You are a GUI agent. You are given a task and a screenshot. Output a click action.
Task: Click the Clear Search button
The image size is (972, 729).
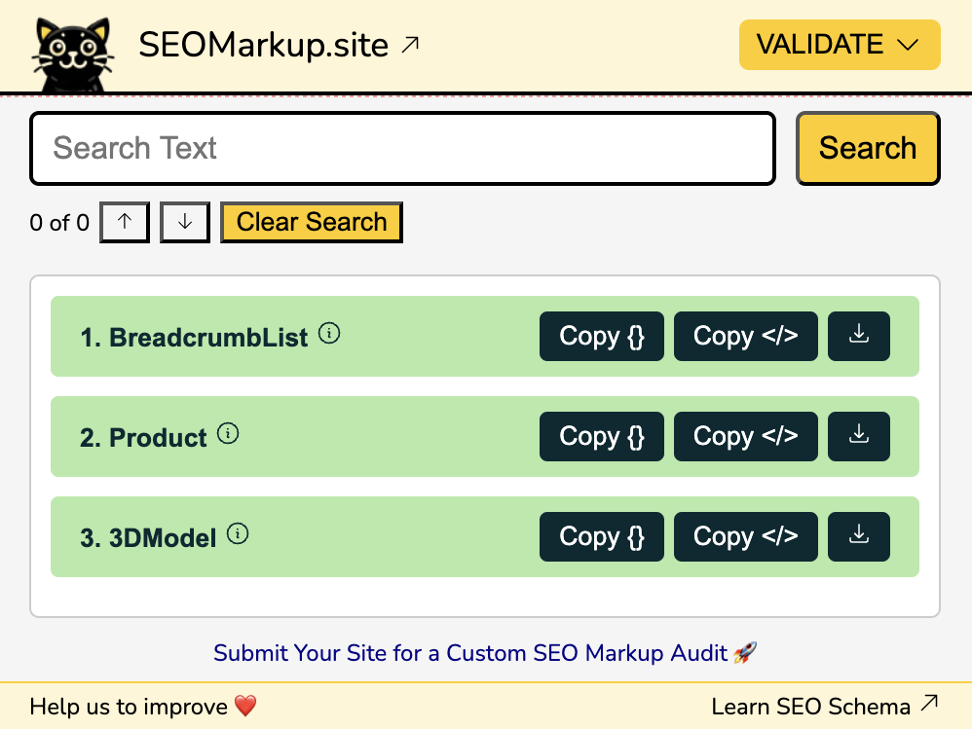click(312, 222)
